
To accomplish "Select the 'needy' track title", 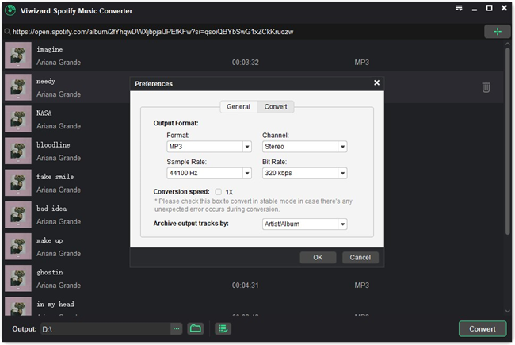I will 46,81.
